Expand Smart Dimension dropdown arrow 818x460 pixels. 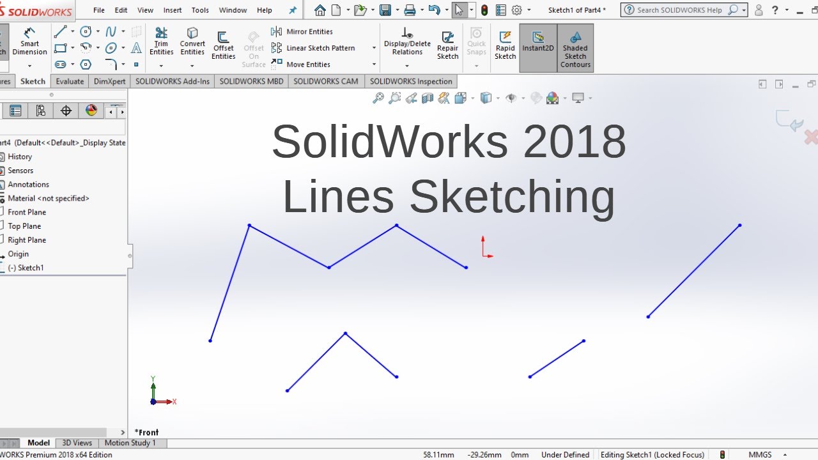tap(29, 65)
